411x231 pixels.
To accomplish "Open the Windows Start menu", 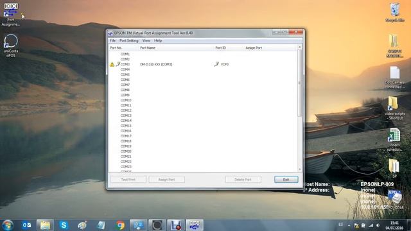I will [x=8, y=225].
